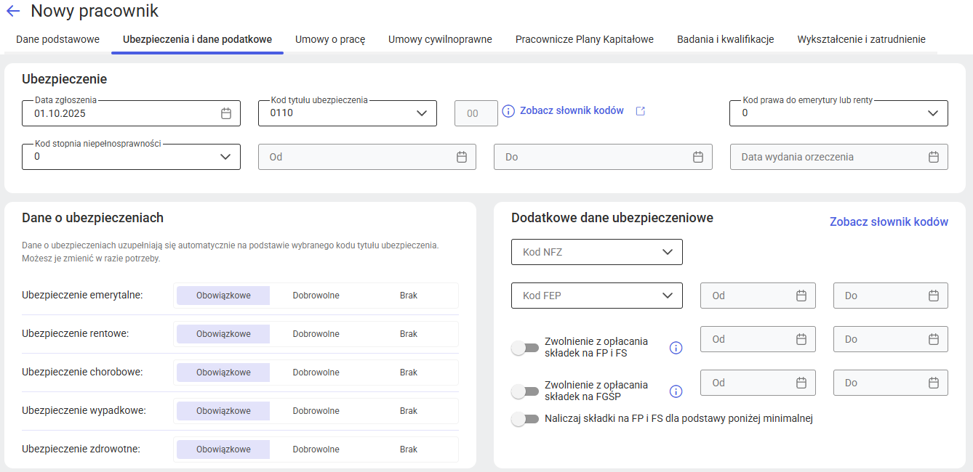Screen dimensions: 973x472
Task: Open calendar in Kod FEP Od field
Action: coord(801,296)
